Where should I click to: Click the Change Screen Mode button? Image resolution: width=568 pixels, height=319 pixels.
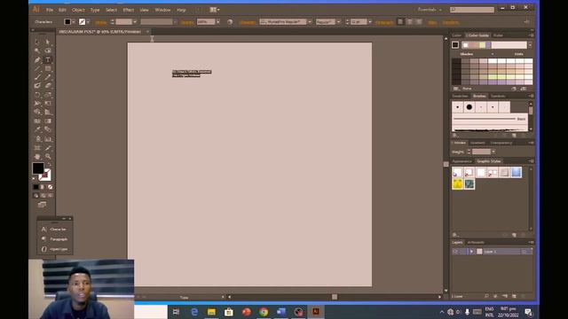point(42,205)
